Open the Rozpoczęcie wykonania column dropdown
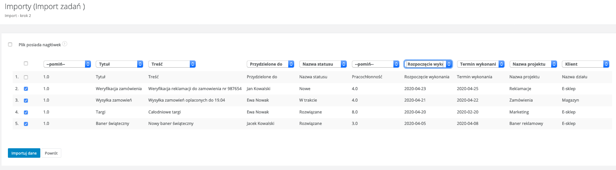This screenshot has width=616, height=170. pyautogui.click(x=428, y=64)
